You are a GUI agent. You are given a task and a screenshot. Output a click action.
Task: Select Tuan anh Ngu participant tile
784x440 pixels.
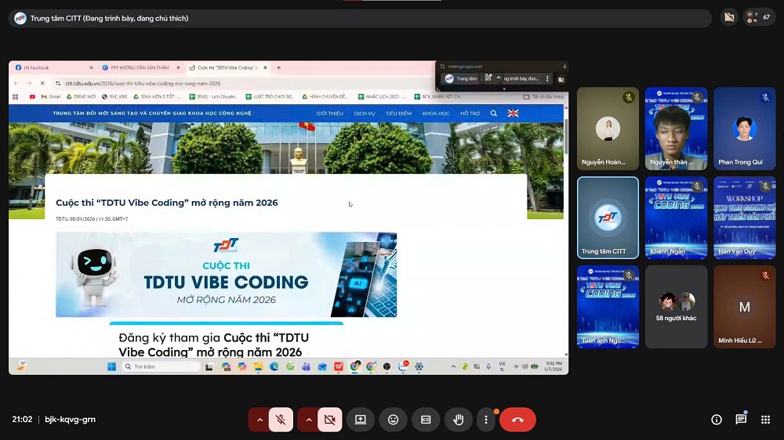pyautogui.click(x=608, y=307)
